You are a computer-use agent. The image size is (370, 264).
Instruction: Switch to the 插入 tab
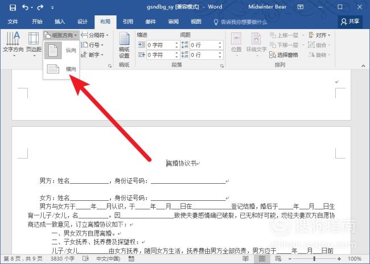[60, 22]
